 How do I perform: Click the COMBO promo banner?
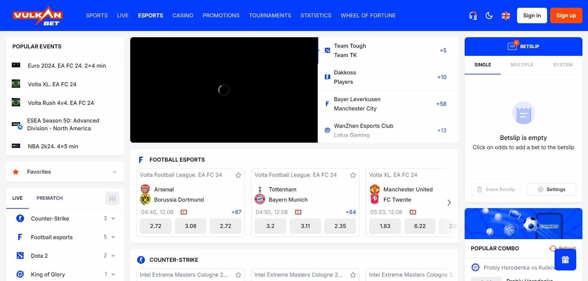524,224
